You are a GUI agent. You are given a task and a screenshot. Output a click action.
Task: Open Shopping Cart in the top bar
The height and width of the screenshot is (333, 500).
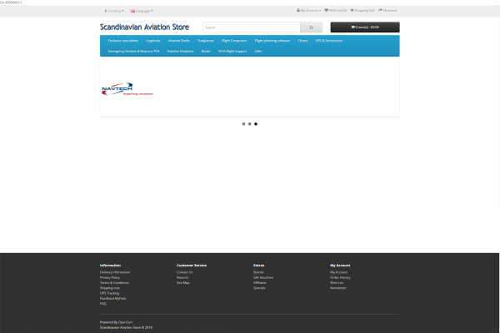362,11
